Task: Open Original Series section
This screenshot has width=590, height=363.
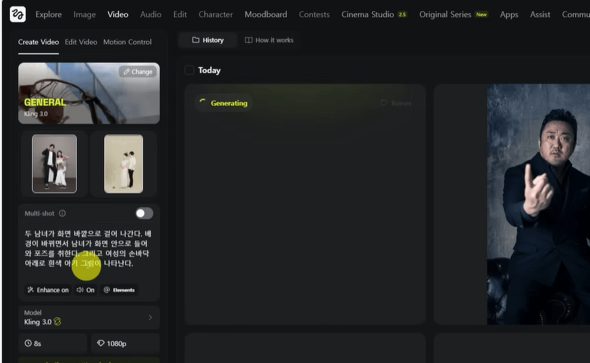Action: [x=454, y=14]
